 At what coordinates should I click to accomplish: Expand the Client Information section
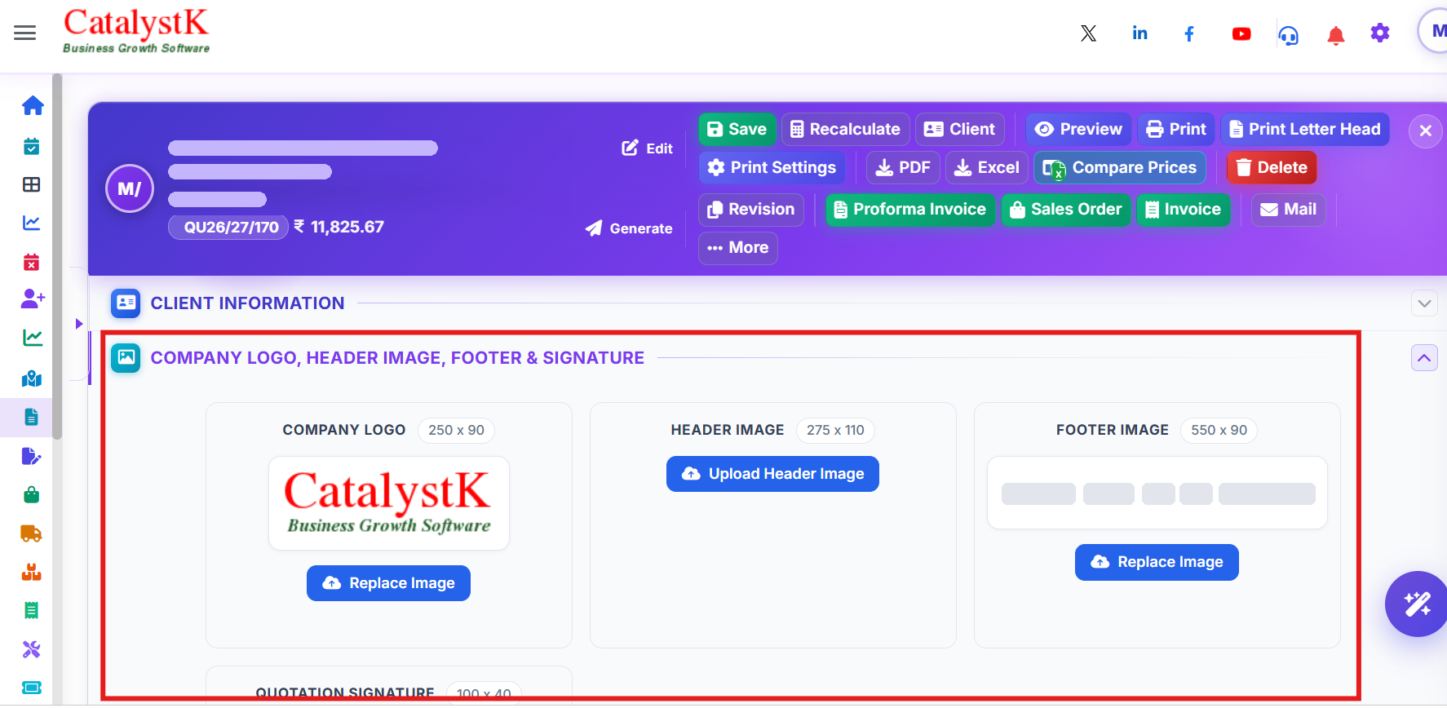click(1424, 303)
